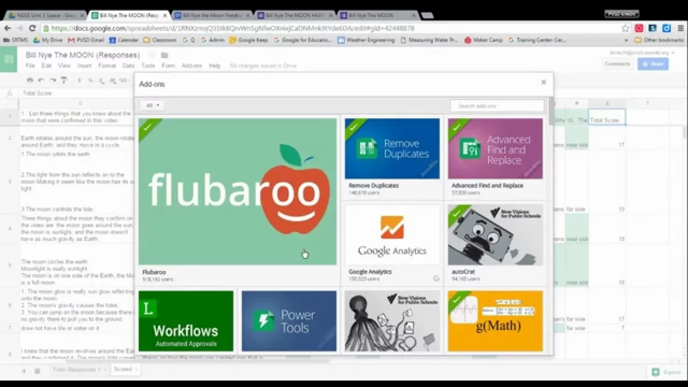The image size is (688, 387).
Task: Click the Google Analytics title text
Action: [370, 272]
